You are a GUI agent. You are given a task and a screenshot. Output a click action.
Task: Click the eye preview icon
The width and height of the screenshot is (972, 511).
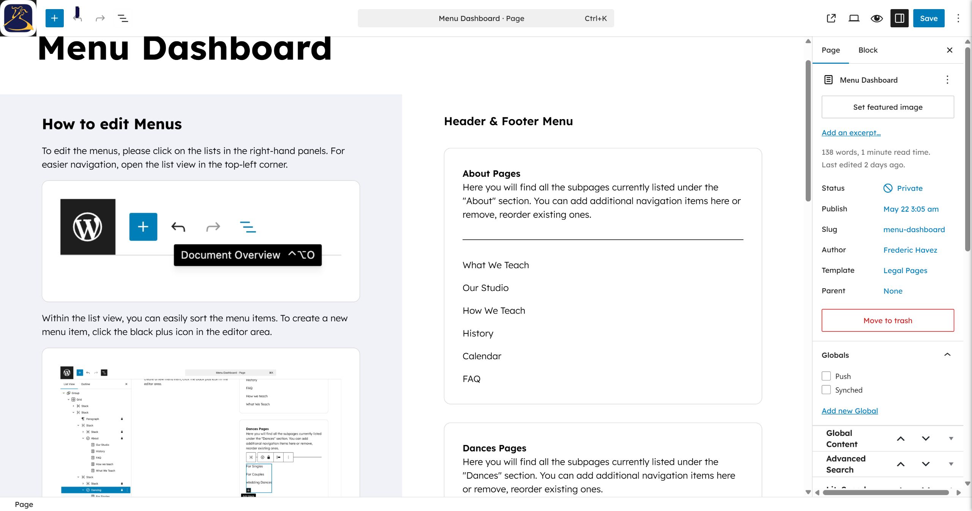pos(877,18)
